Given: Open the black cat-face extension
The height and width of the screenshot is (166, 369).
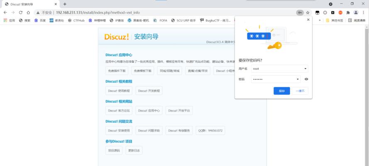Looking at the screenshot, I should click(317, 12).
